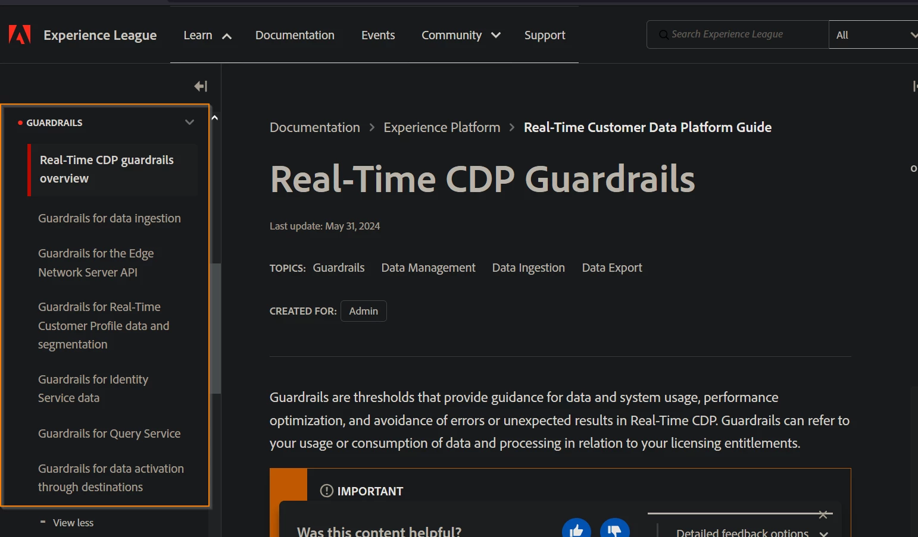The width and height of the screenshot is (918, 537).
Task: Click the Admin role badge
Action: (364, 311)
